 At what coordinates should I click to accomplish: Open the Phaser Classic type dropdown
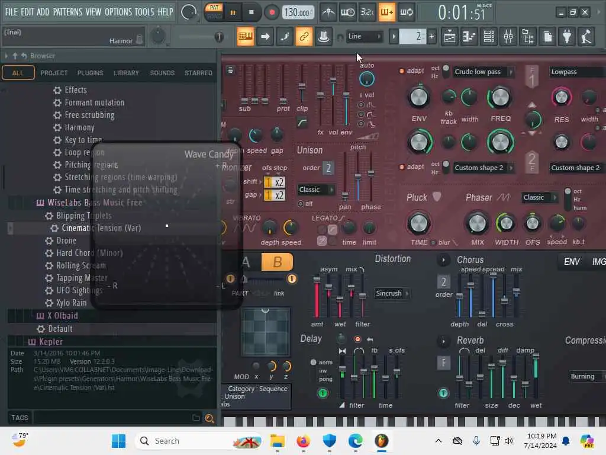[x=540, y=197]
